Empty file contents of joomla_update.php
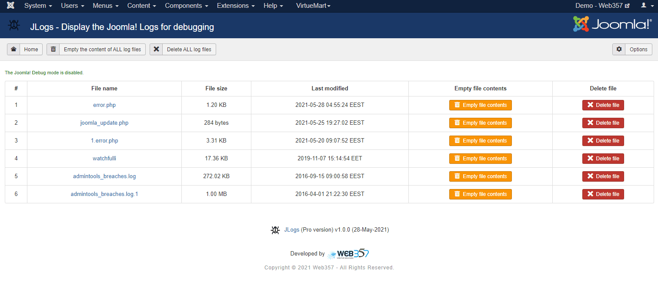Viewport: 658px width, 282px height. (x=480, y=123)
